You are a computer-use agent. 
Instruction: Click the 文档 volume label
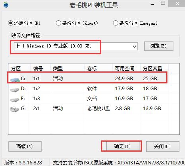point(92,99)
